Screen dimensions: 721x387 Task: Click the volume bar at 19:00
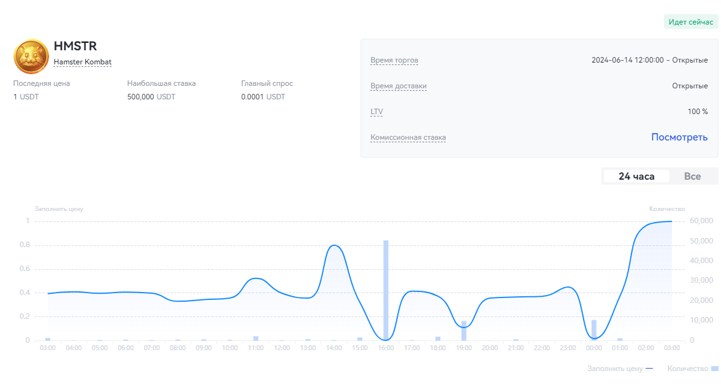tap(464, 331)
